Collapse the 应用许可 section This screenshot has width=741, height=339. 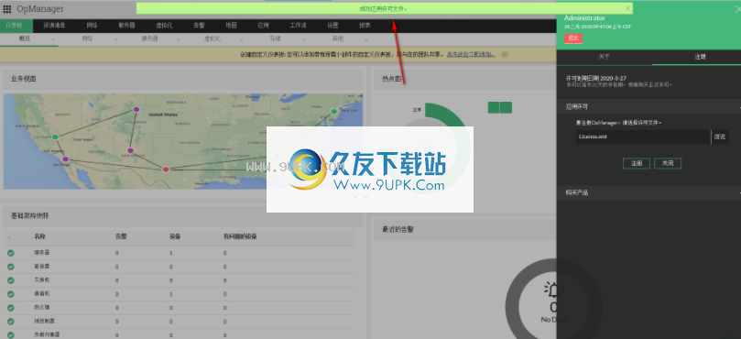click(x=739, y=107)
